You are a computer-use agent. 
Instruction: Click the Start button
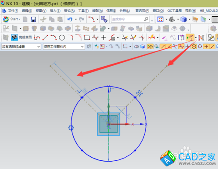point(12,19)
